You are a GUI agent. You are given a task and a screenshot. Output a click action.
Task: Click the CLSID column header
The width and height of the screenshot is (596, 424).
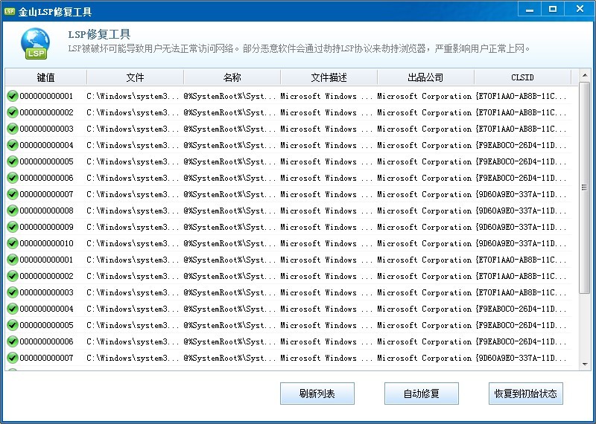coord(522,77)
